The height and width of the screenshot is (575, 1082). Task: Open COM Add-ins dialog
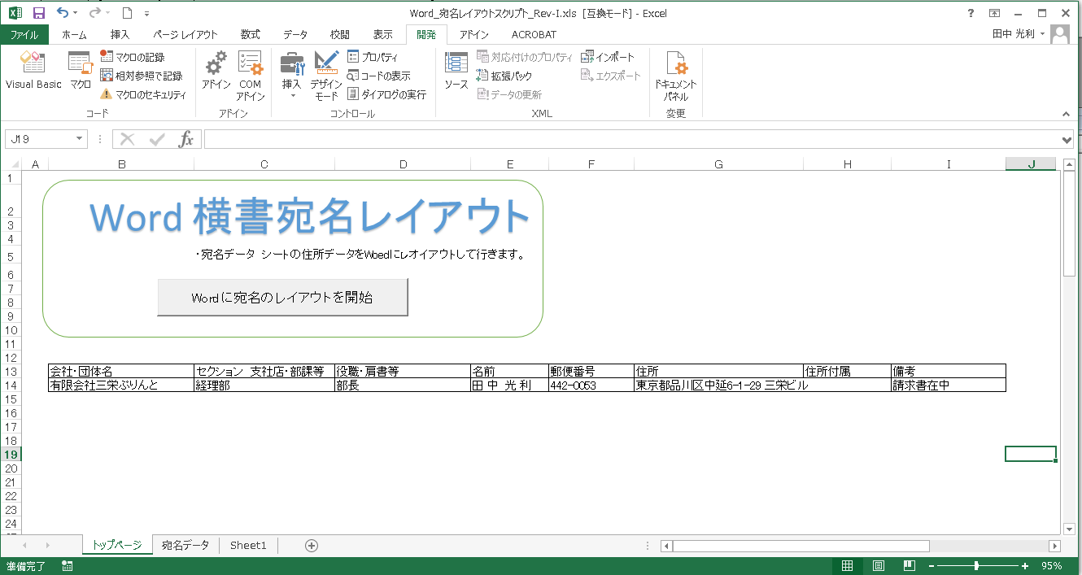251,76
